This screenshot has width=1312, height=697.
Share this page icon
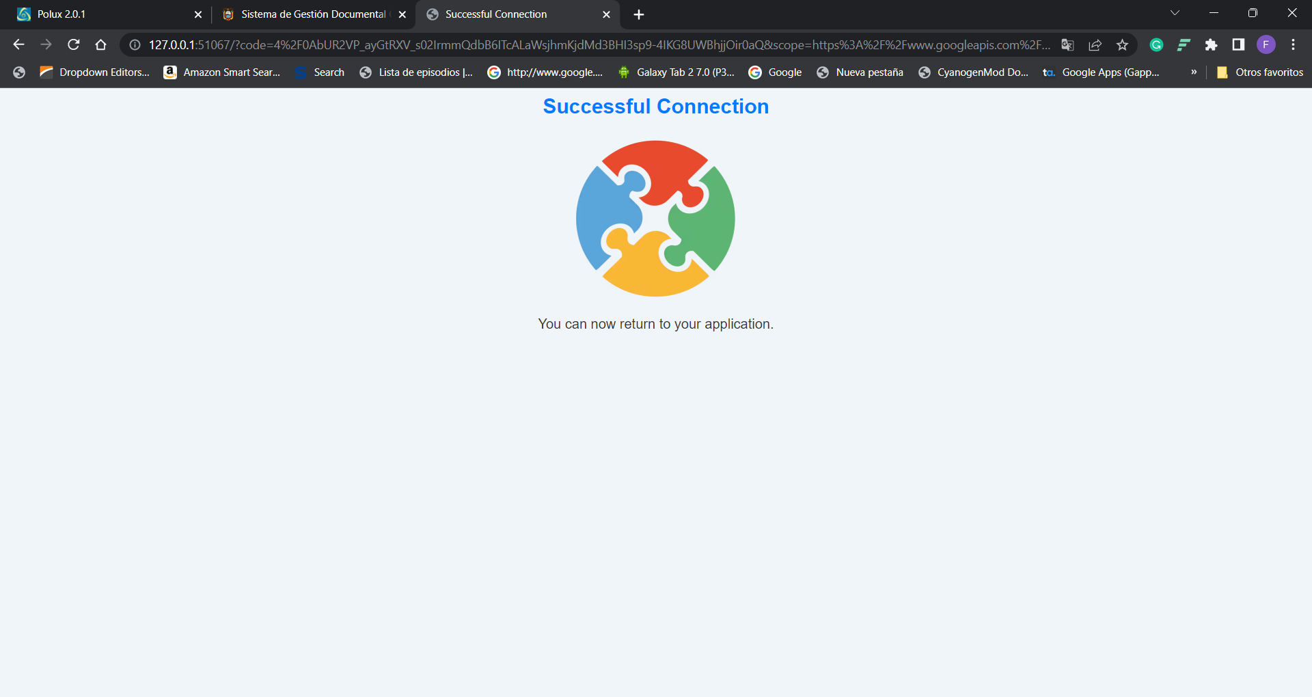coord(1095,44)
